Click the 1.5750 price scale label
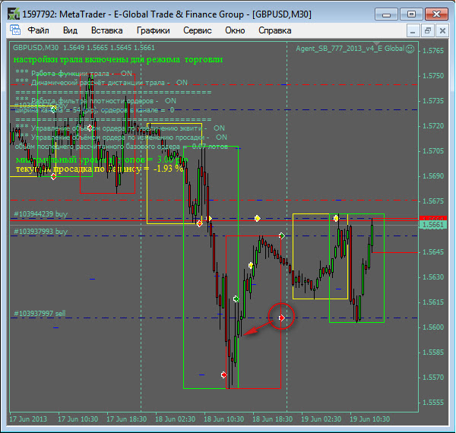This screenshot has width=456, height=433. point(433,76)
